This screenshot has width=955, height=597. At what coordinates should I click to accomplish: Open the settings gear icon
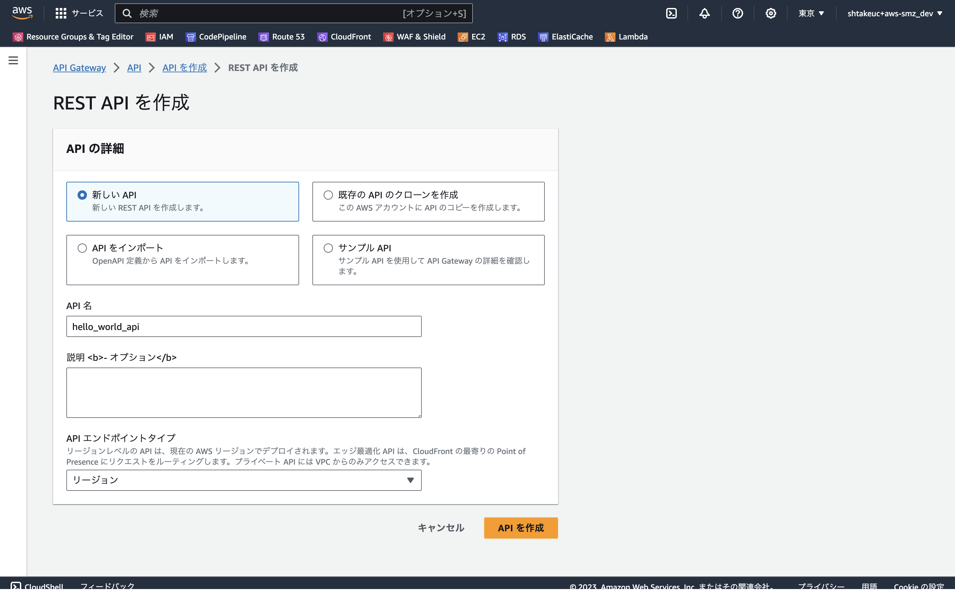[771, 13]
